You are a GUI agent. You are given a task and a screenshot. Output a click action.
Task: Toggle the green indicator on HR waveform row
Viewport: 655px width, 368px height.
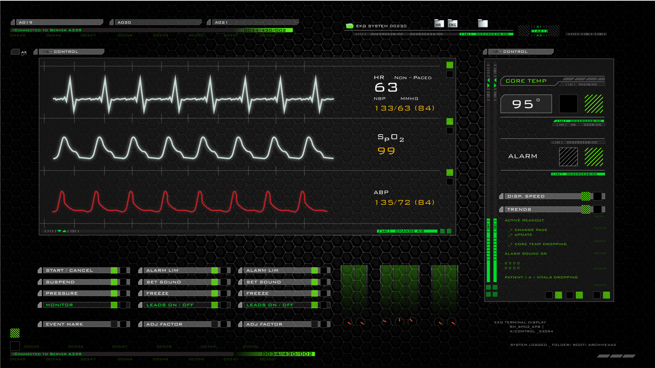coord(450,65)
